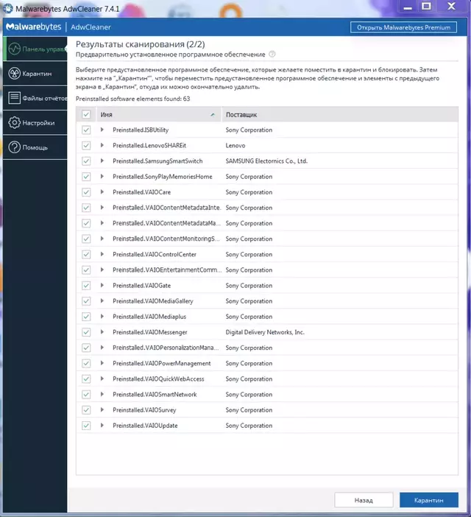Open the Помощь sidebar section
This screenshot has width=471, height=517.
[x=35, y=147]
